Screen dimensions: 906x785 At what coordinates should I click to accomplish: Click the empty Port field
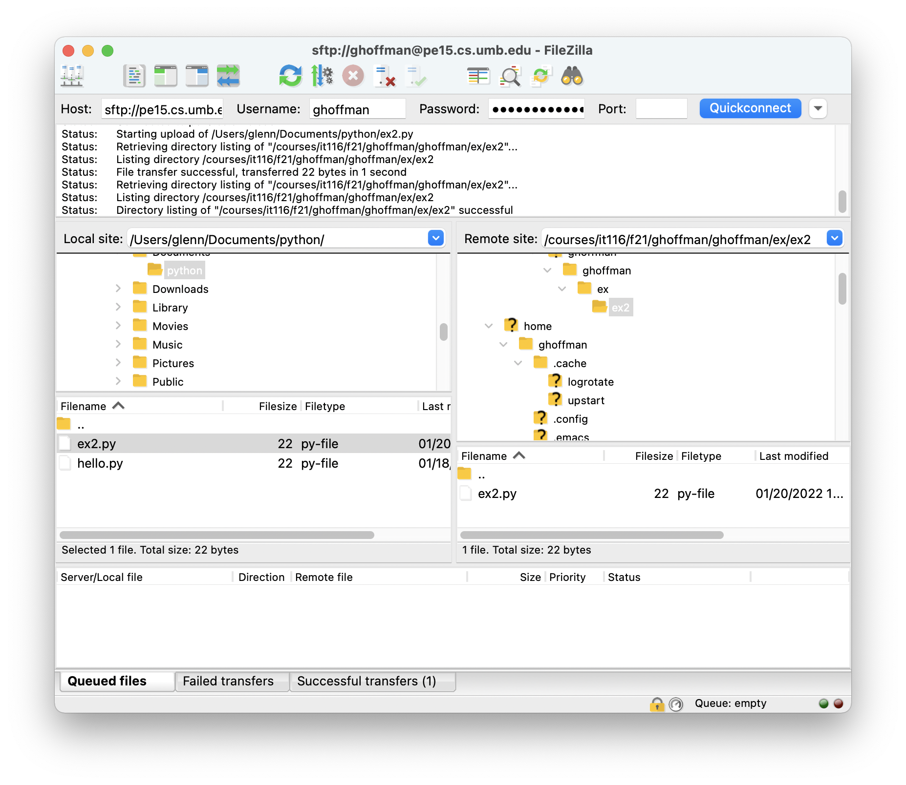pos(661,109)
